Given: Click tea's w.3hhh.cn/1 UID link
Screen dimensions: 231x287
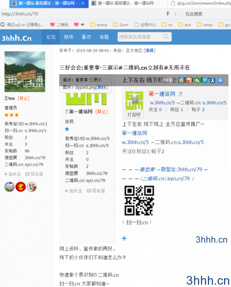Looking at the screenshot, I should point(36,124).
